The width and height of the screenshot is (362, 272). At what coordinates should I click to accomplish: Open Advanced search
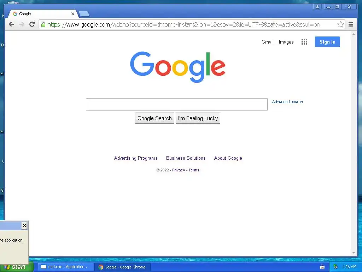[x=287, y=102]
